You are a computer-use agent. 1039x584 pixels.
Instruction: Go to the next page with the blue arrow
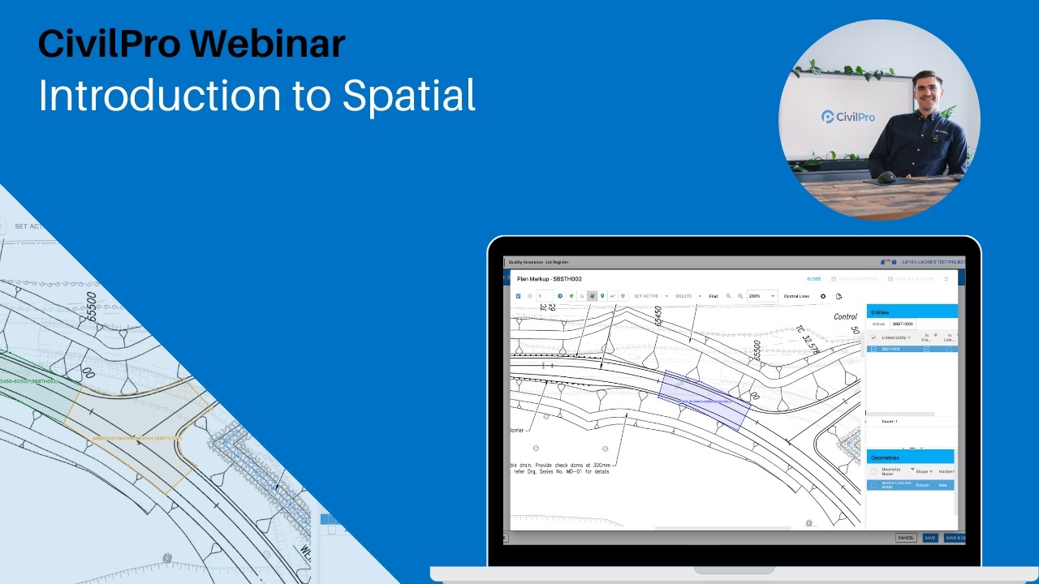pyautogui.click(x=560, y=296)
